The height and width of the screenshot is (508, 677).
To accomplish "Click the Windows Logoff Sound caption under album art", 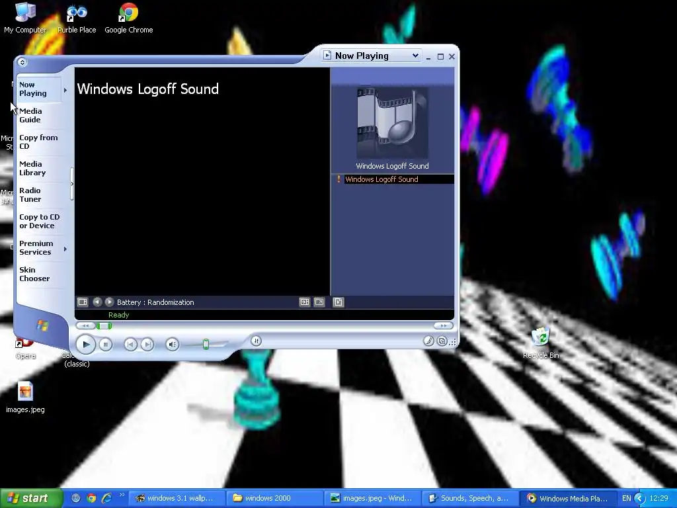I will pos(392,166).
